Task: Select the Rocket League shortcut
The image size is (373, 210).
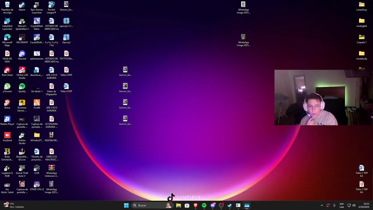Action: 52,8
